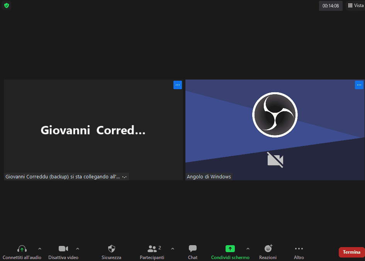The width and height of the screenshot is (365, 261).
Task: Open the Partecipanti panel
Action: point(152,249)
